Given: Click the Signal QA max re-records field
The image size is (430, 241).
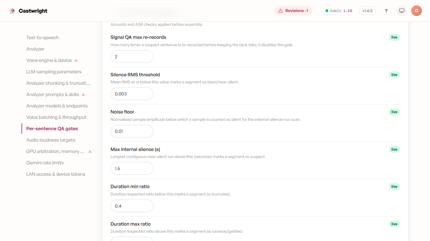Looking at the screenshot, I should click(132, 57).
